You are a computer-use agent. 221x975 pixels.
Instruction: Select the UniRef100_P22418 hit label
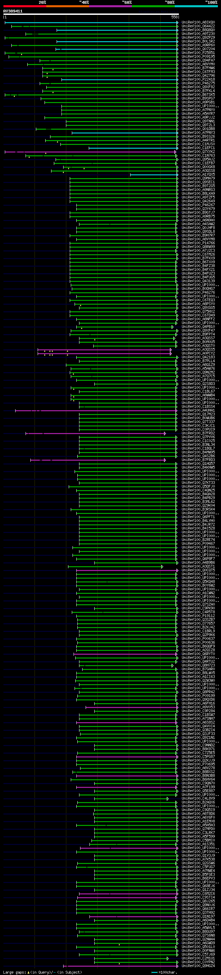[198, 80]
